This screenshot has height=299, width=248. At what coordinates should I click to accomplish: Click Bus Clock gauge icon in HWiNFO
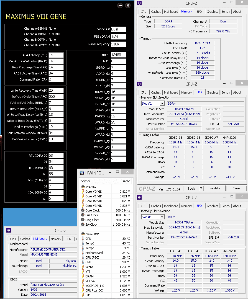tap(83, 215)
